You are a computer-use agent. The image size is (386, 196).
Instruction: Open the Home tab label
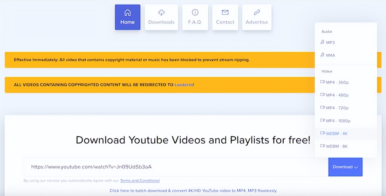pyautogui.click(x=128, y=22)
